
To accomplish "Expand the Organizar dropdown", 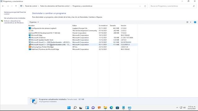I will (x=34, y=22).
